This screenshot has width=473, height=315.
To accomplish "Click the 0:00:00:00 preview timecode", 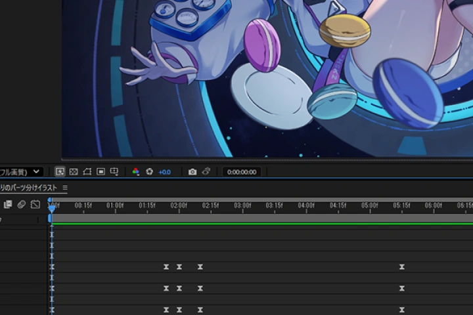I will [x=242, y=172].
